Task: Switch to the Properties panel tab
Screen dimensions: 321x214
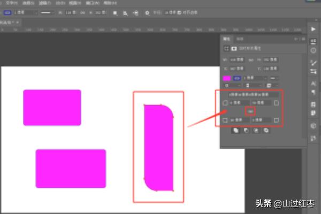Action: click(x=226, y=39)
